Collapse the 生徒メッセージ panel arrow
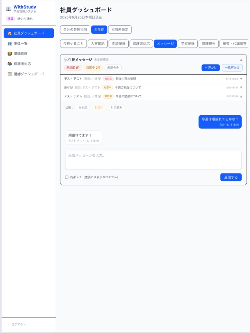The image size is (250, 333). pos(241,60)
